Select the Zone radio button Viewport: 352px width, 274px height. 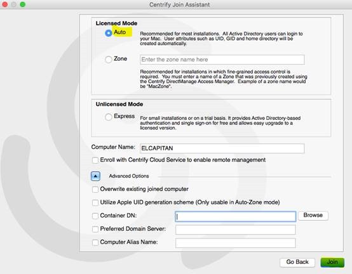pos(109,60)
